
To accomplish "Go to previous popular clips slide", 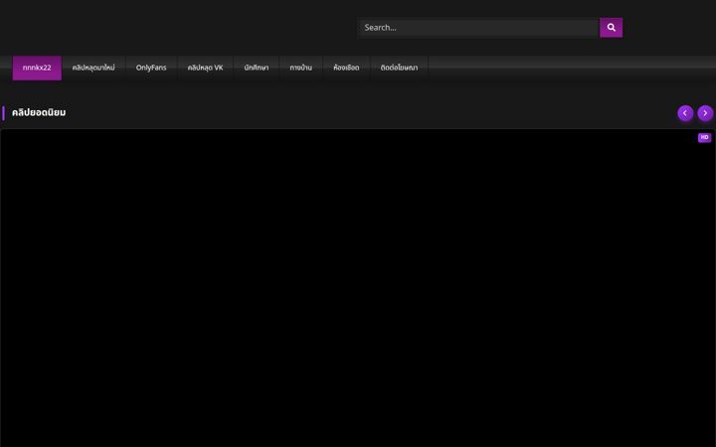I will pos(685,113).
